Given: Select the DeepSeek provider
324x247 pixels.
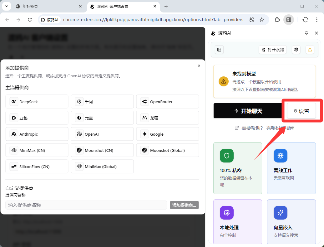Looking at the screenshot, I should [x=37, y=102].
